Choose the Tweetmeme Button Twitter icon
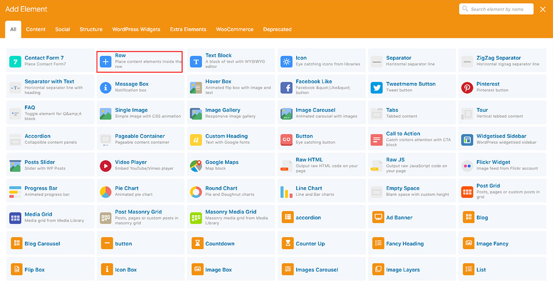This screenshot has height=281, width=553. [377, 88]
